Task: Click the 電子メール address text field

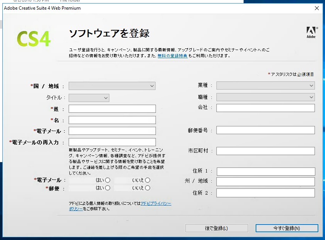Action: pos(112,131)
